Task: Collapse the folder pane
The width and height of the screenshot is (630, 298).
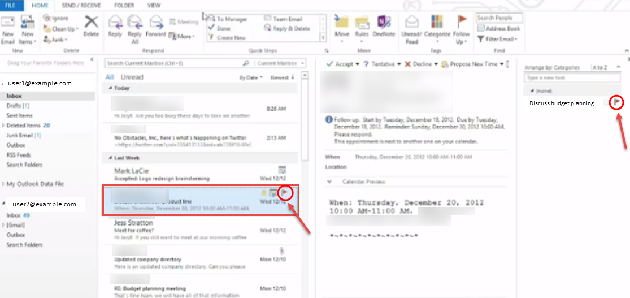Action: (92, 59)
